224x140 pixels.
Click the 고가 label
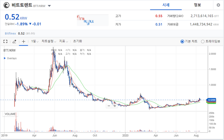click(118, 16)
